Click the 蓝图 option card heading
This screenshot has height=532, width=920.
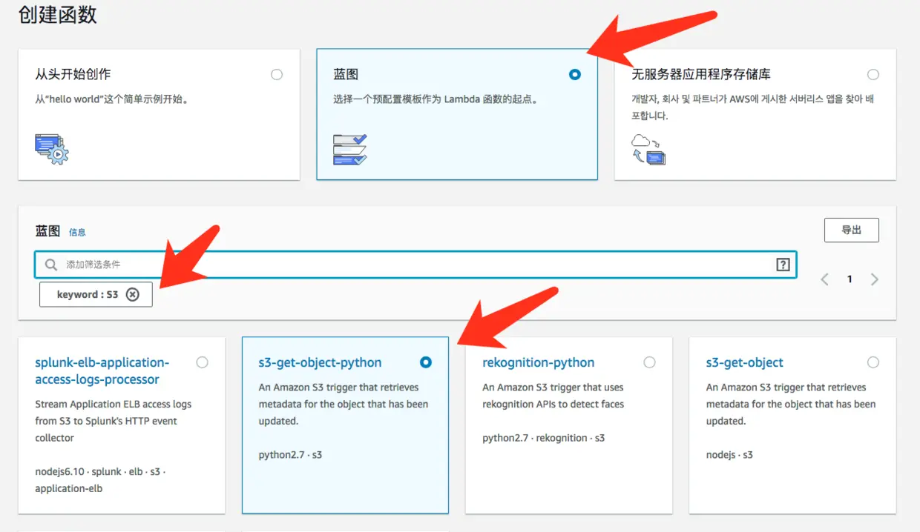coord(346,74)
